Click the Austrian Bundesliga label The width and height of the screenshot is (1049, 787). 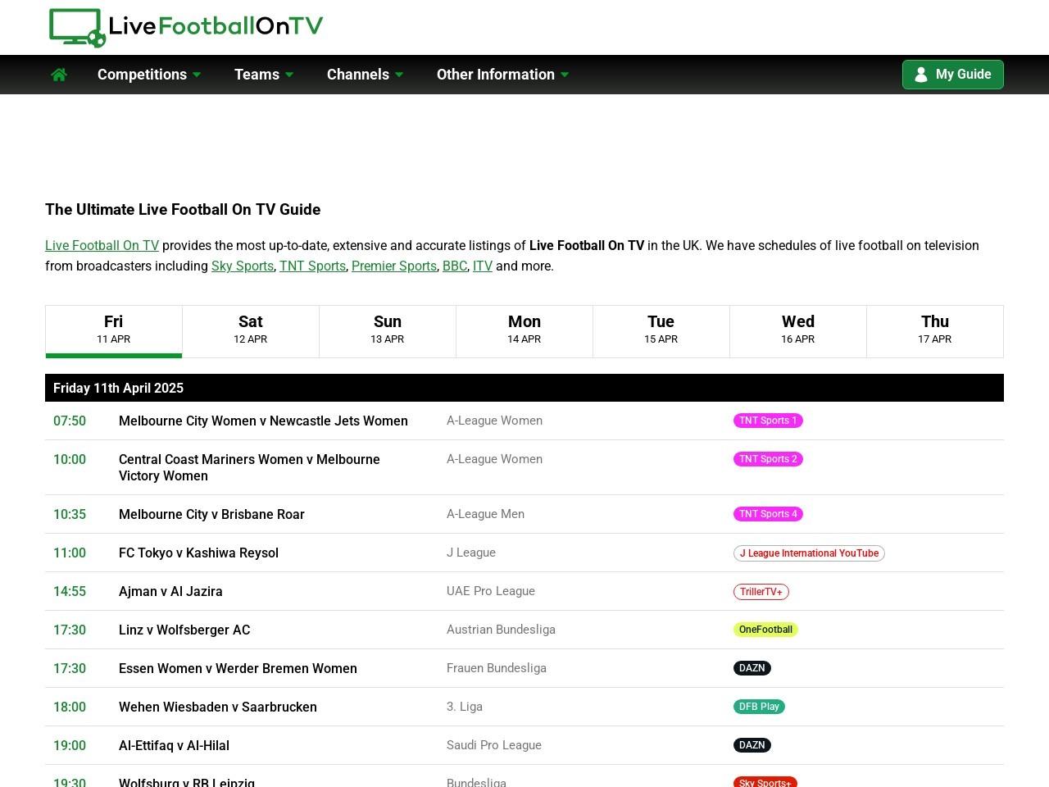(501, 630)
